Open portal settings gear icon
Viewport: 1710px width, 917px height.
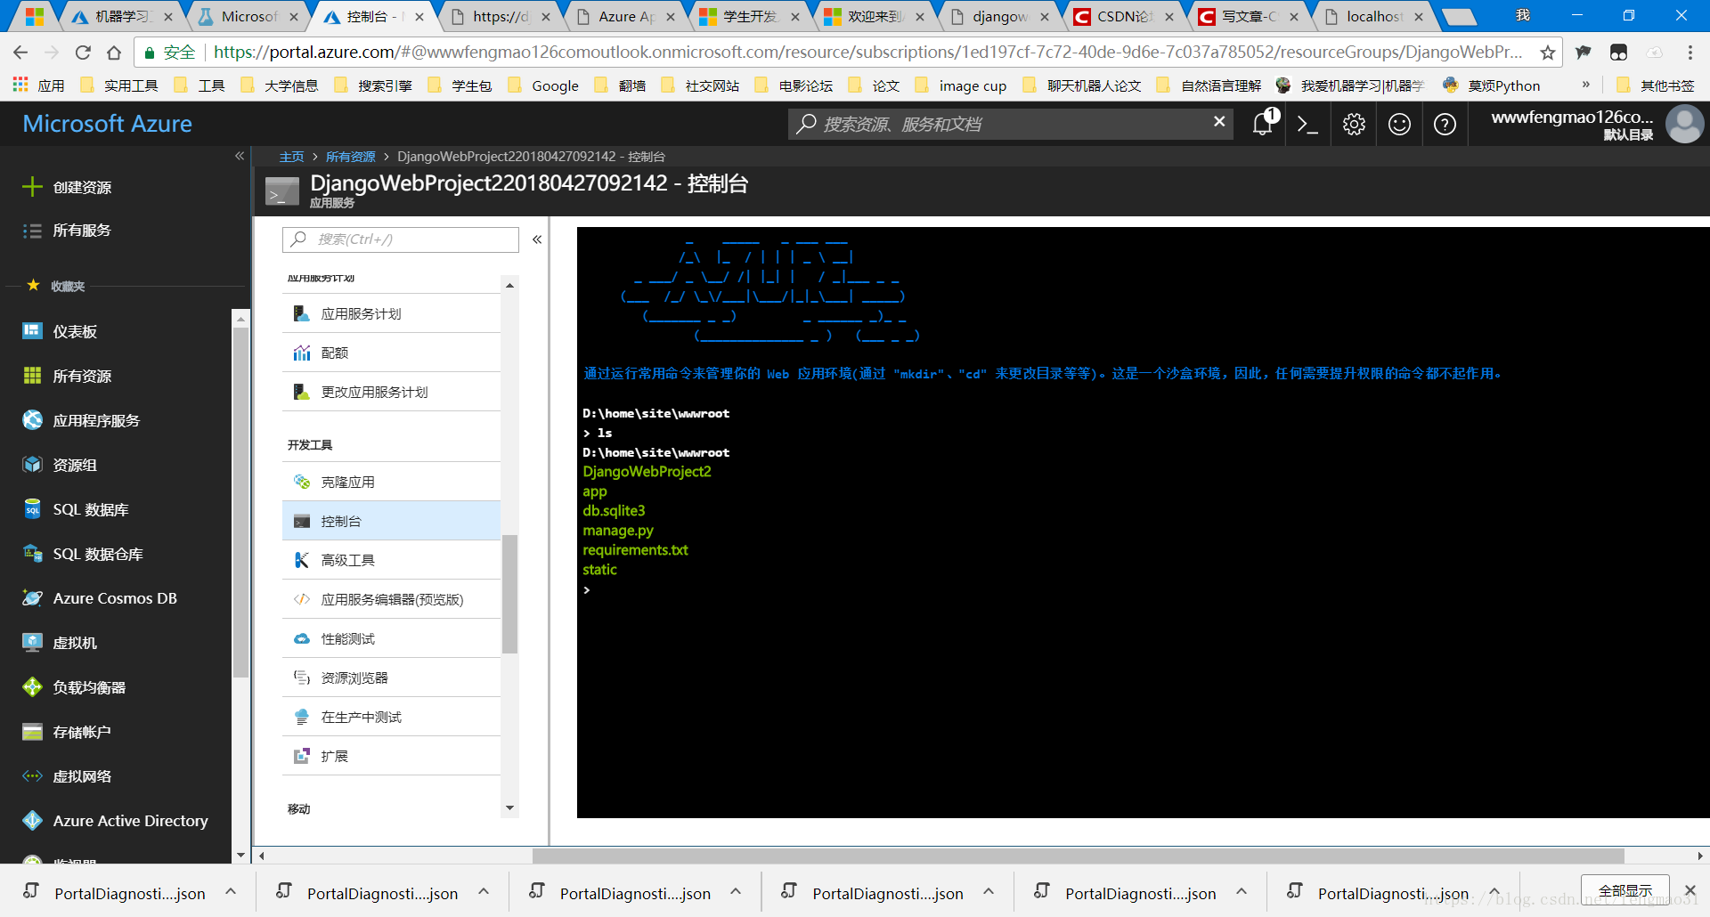click(1354, 125)
